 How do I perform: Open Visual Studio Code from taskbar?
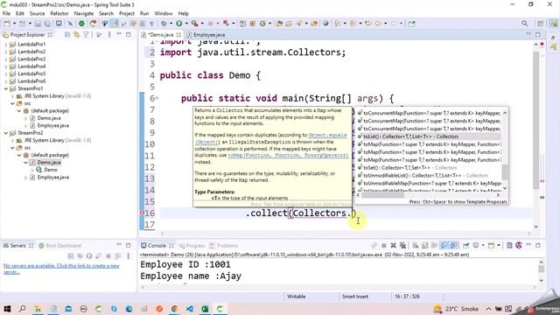190,309
